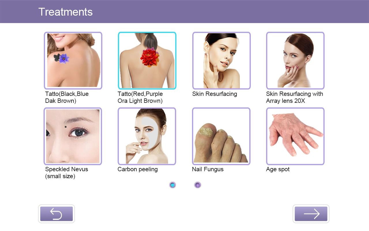Click the 'Age spot' text label
The width and height of the screenshot is (369, 231).
click(278, 169)
